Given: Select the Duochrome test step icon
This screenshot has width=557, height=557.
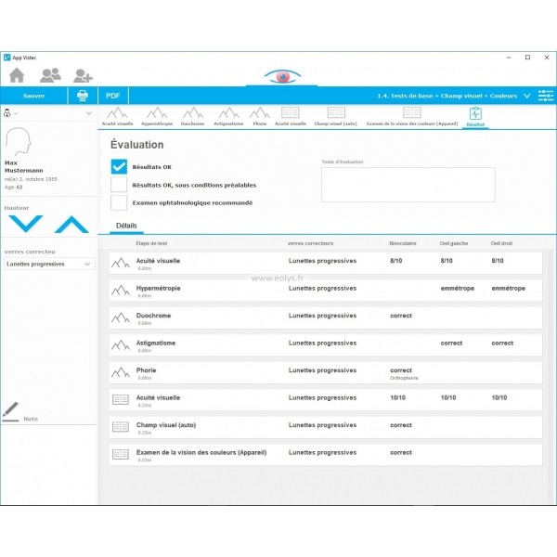Looking at the screenshot, I should [192, 114].
